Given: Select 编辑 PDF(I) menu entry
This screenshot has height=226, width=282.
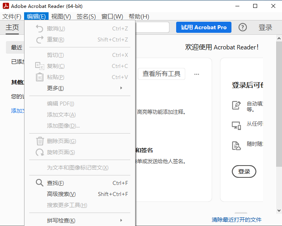Looking at the screenshot, I should pos(80,104).
